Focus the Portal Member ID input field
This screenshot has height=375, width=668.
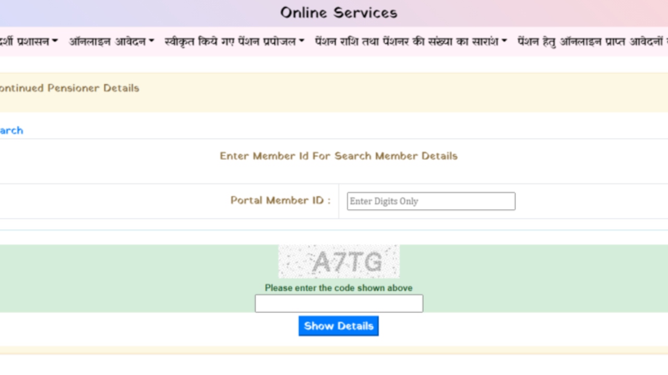[x=431, y=201]
